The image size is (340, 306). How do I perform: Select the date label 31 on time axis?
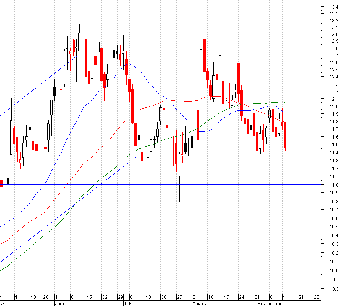point(257,297)
